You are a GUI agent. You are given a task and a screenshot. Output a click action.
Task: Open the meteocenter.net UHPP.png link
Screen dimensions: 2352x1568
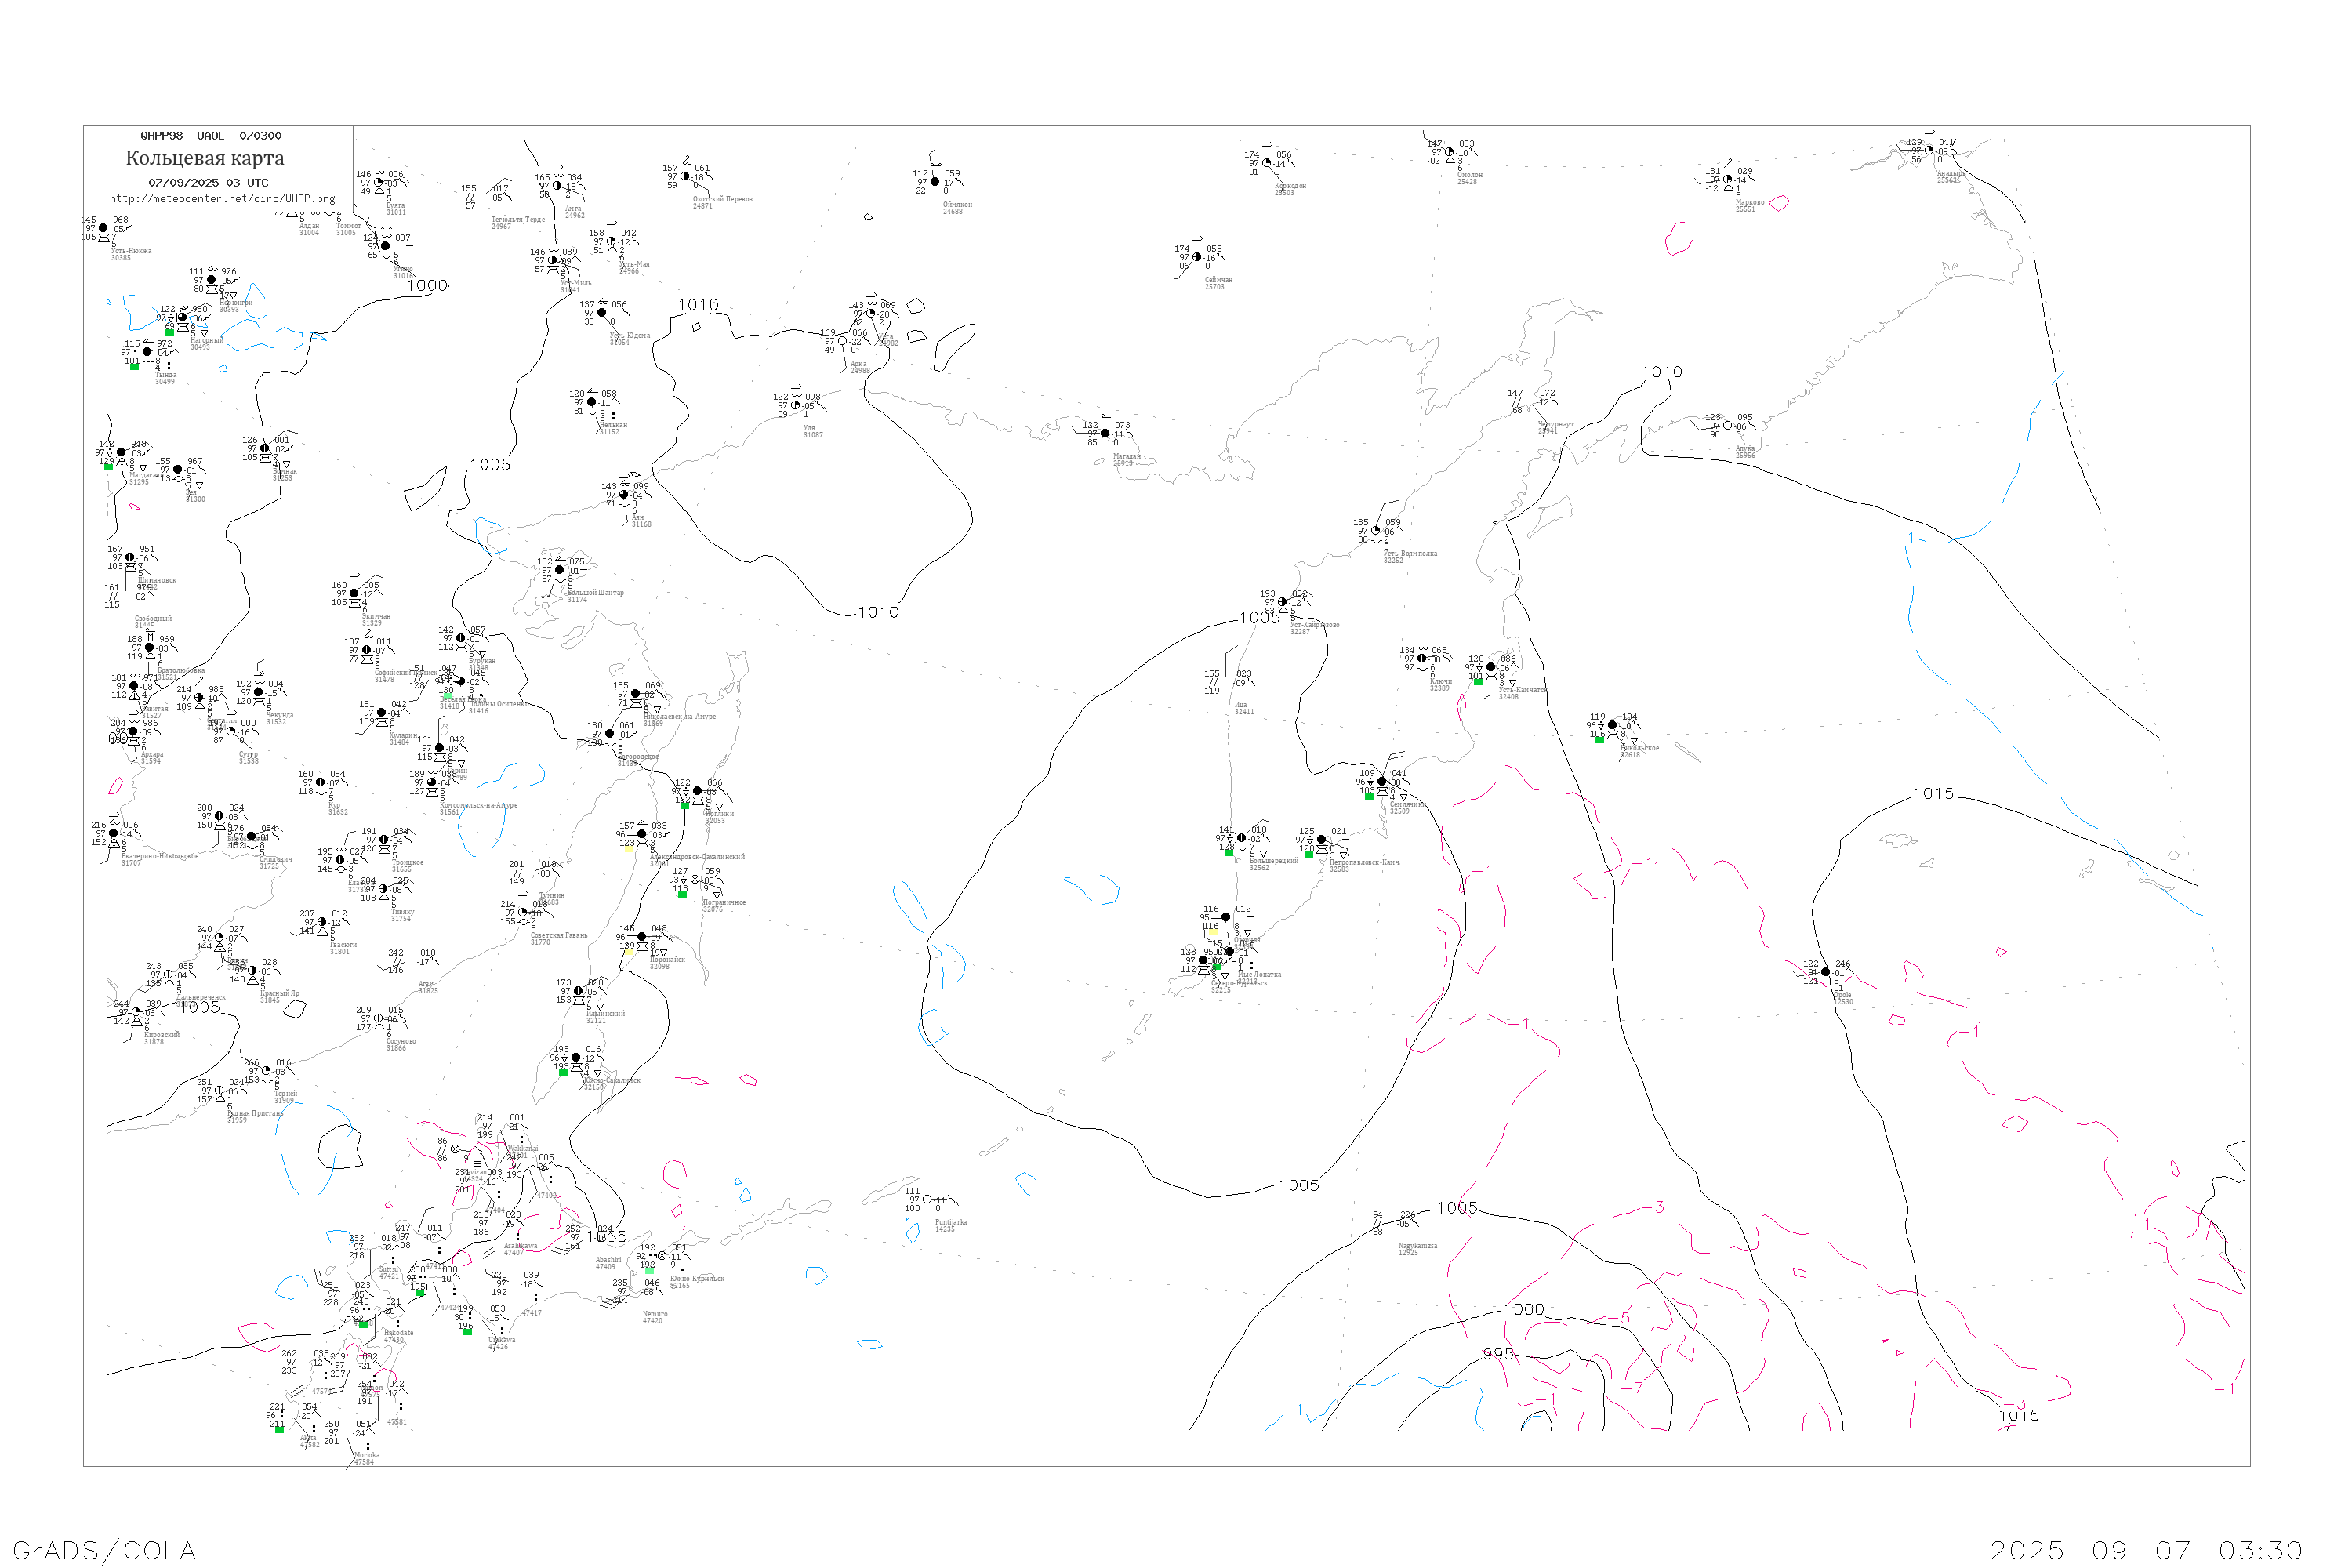(222, 199)
